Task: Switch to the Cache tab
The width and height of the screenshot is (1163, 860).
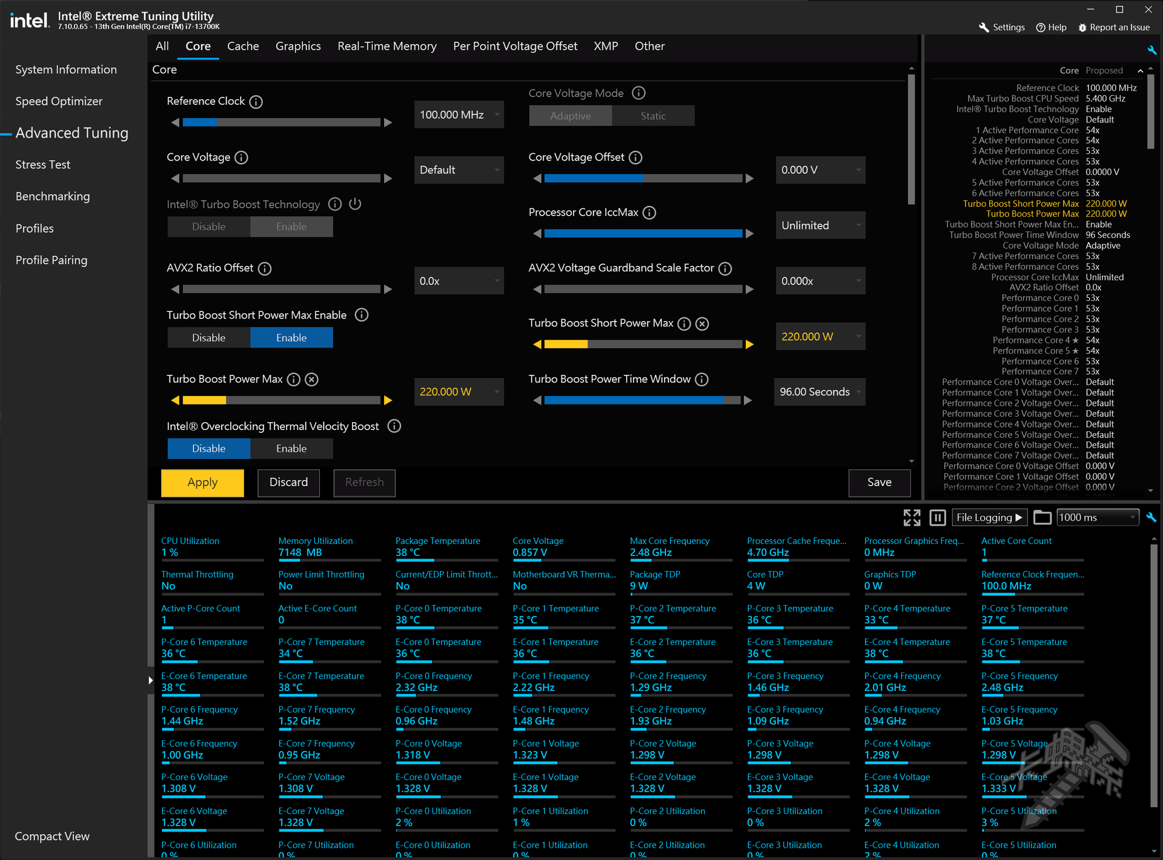Action: (243, 46)
